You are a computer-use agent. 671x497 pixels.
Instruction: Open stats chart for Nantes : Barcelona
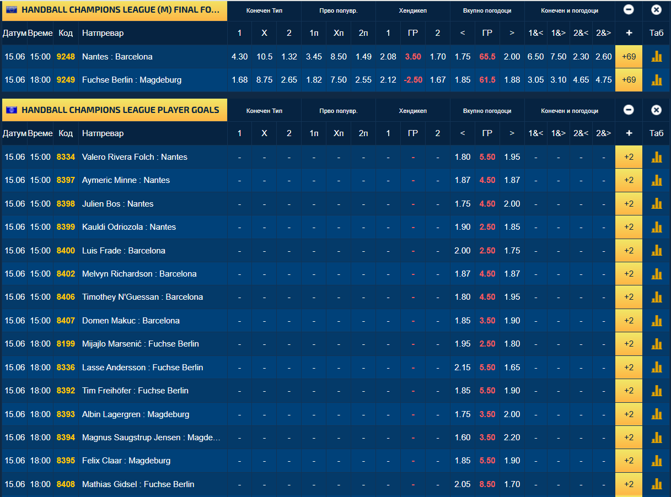656,57
